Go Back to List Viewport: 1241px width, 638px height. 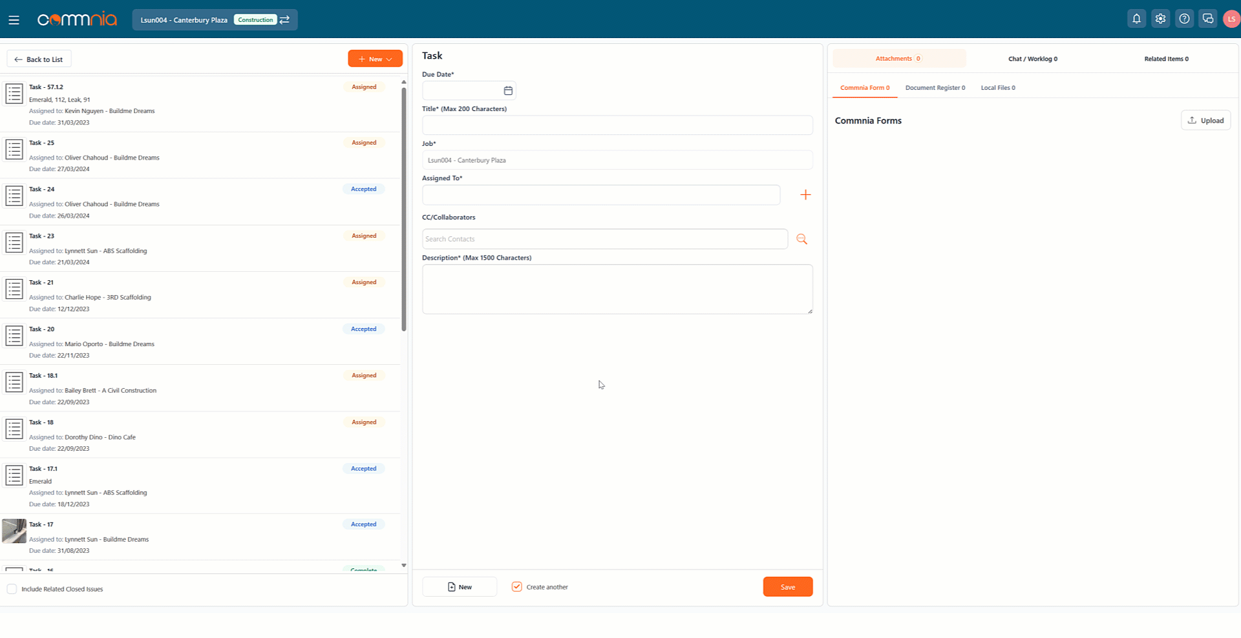tap(39, 59)
